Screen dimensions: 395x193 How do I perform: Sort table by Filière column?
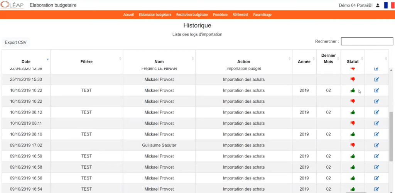[87, 61]
